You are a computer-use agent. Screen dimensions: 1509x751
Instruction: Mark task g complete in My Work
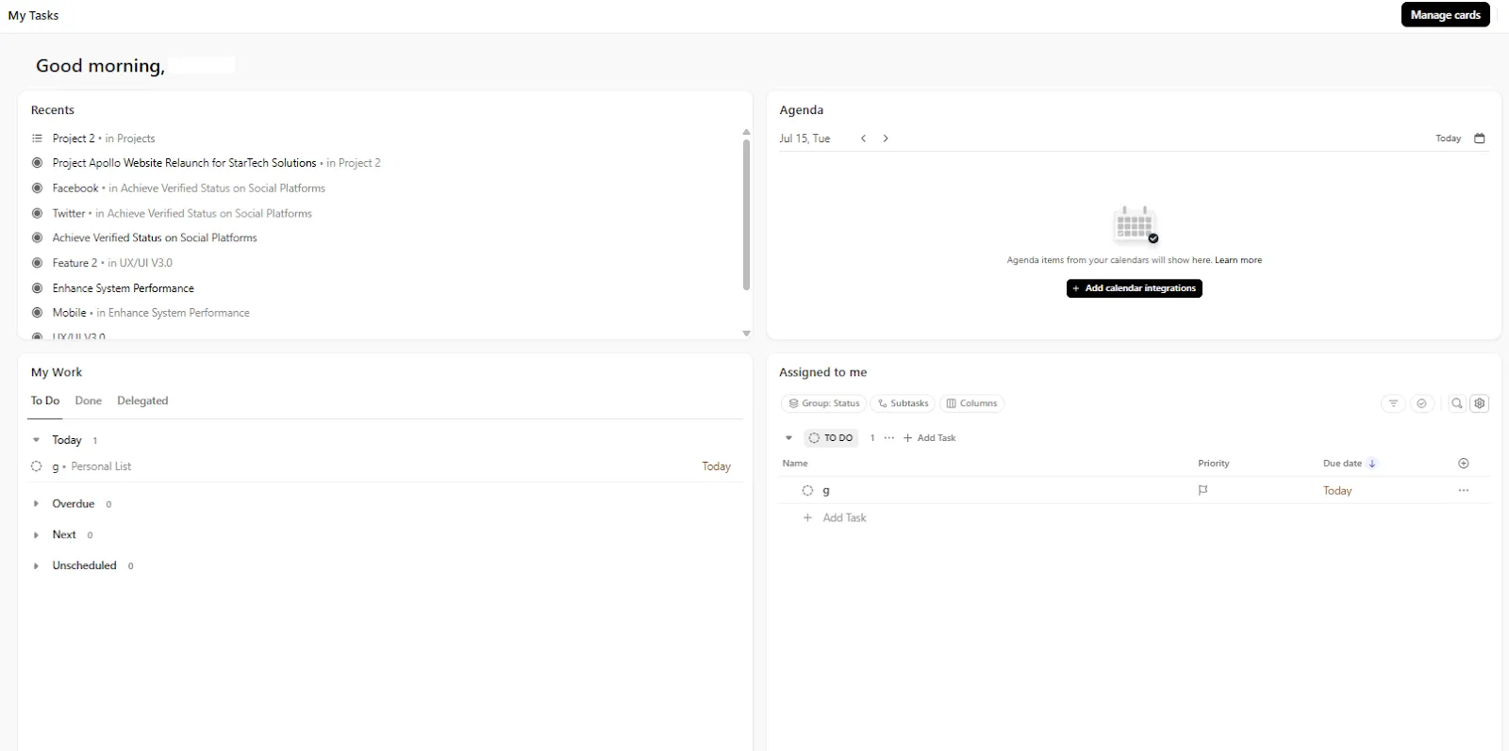[37, 466]
